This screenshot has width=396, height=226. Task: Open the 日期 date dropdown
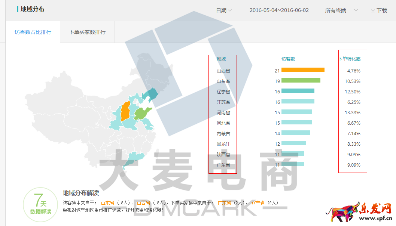coord(224,10)
